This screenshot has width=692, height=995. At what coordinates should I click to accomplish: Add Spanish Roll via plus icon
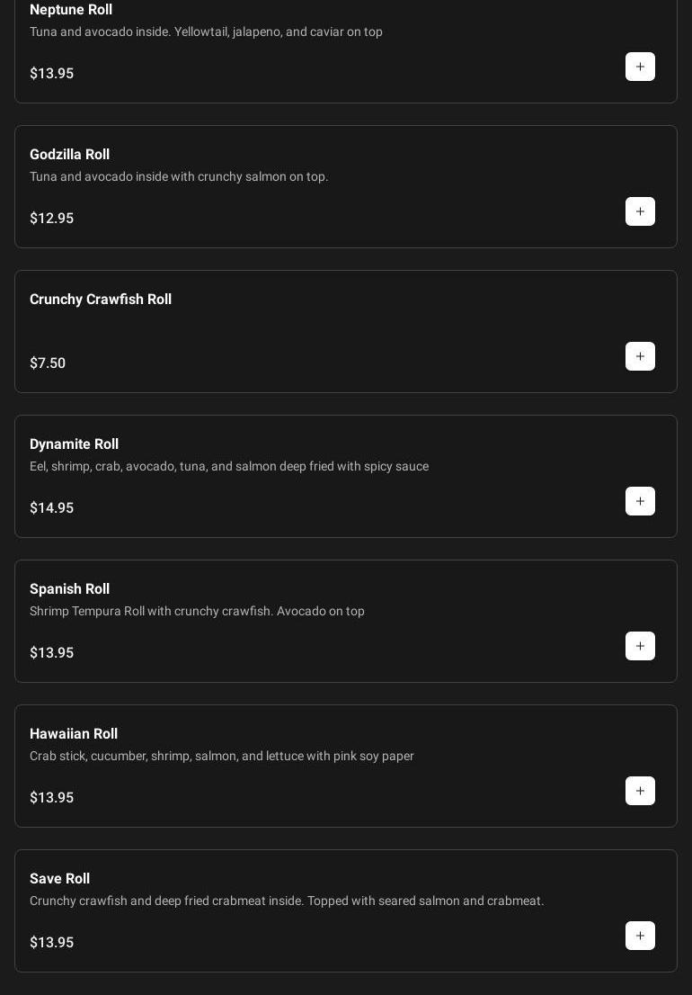(640, 646)
